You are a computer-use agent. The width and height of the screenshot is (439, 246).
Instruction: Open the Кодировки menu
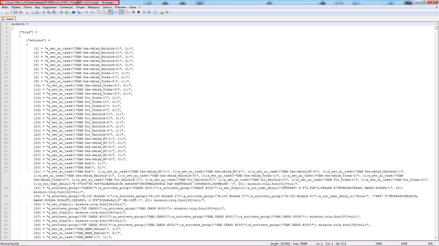pos(50,7)
